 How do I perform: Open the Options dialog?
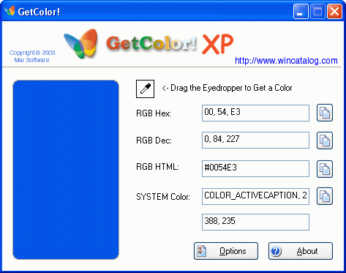pyautogui.click(x=226, y=251)
